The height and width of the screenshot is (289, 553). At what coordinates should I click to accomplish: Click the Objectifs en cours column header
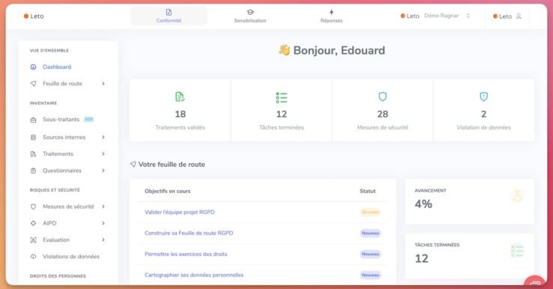pyautogui.click(x=168, y=191)
